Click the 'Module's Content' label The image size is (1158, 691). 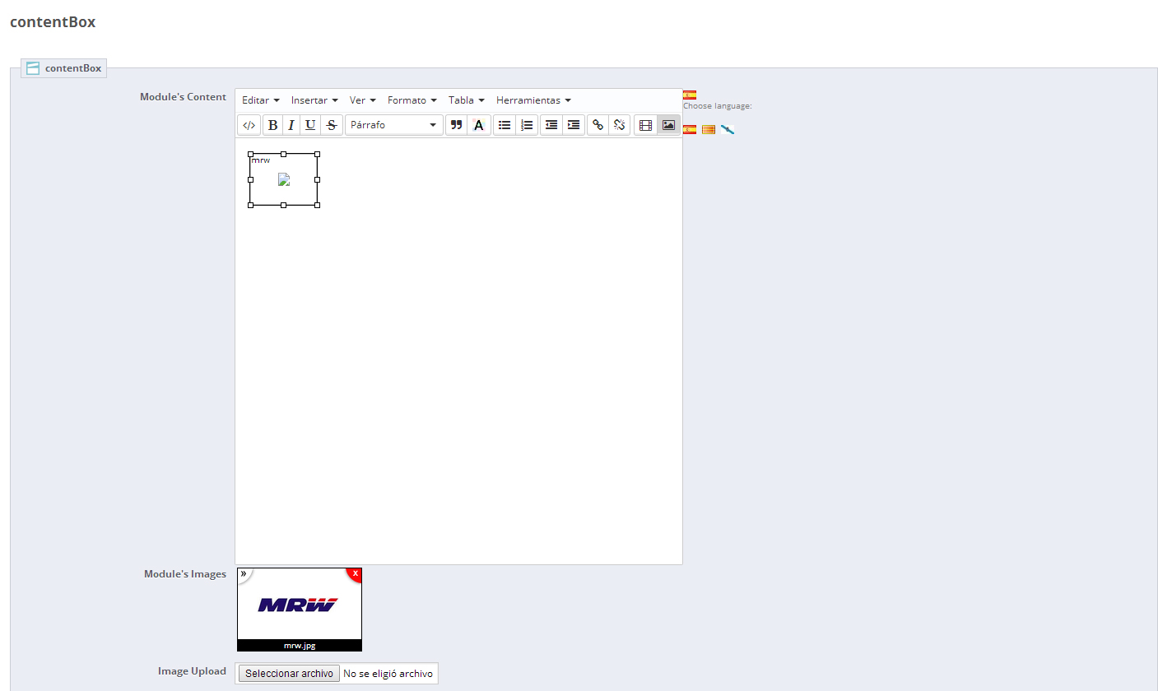[x=183, y=97]
